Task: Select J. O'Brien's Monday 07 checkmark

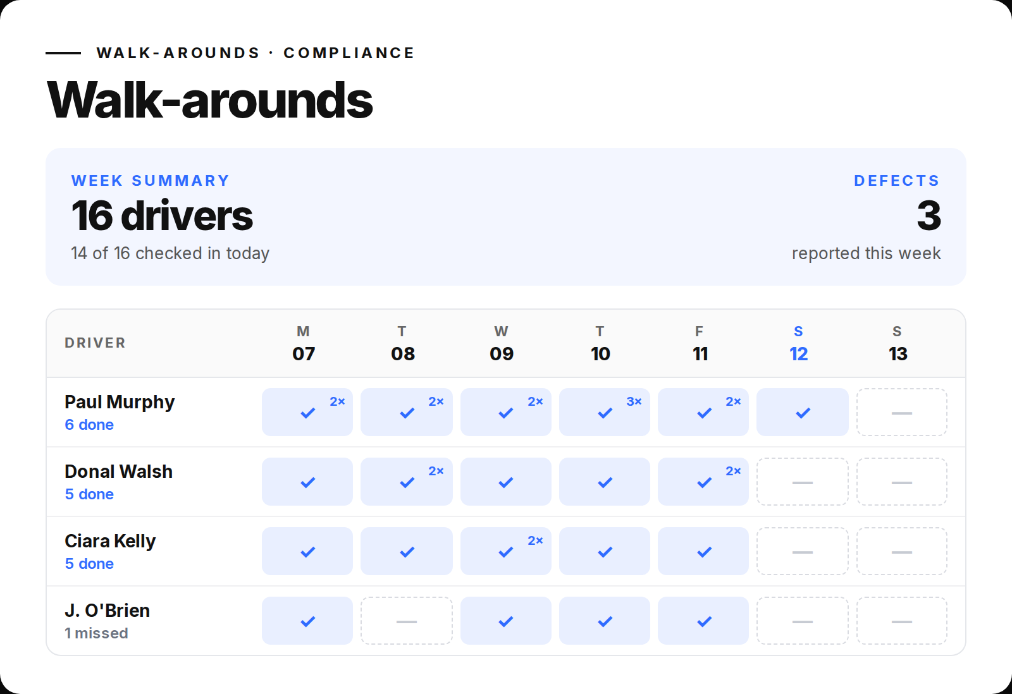Action: click(x=307, y=621)
